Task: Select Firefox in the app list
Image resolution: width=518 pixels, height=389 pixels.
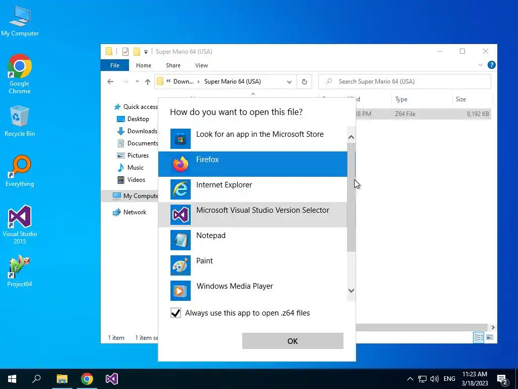Action: pos(253,164)
